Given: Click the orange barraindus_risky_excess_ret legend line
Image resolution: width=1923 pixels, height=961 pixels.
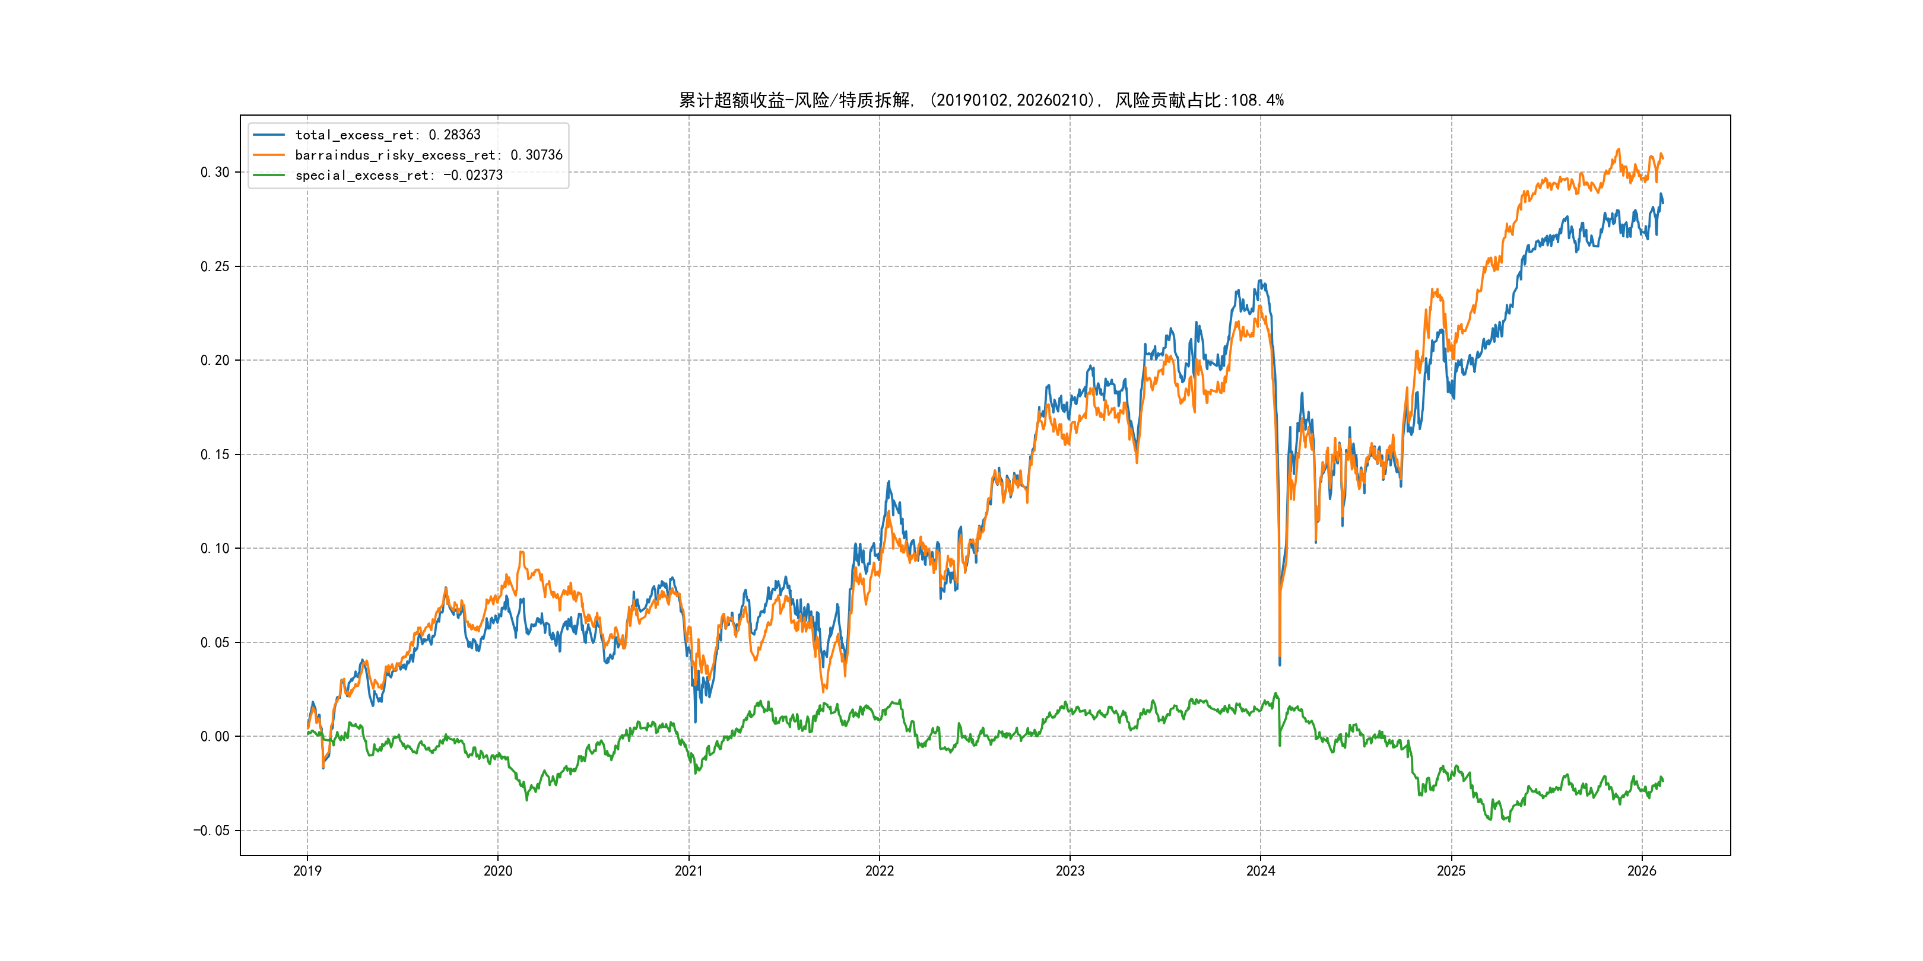Looking at the screenshot, I should (x=269, y=155).
